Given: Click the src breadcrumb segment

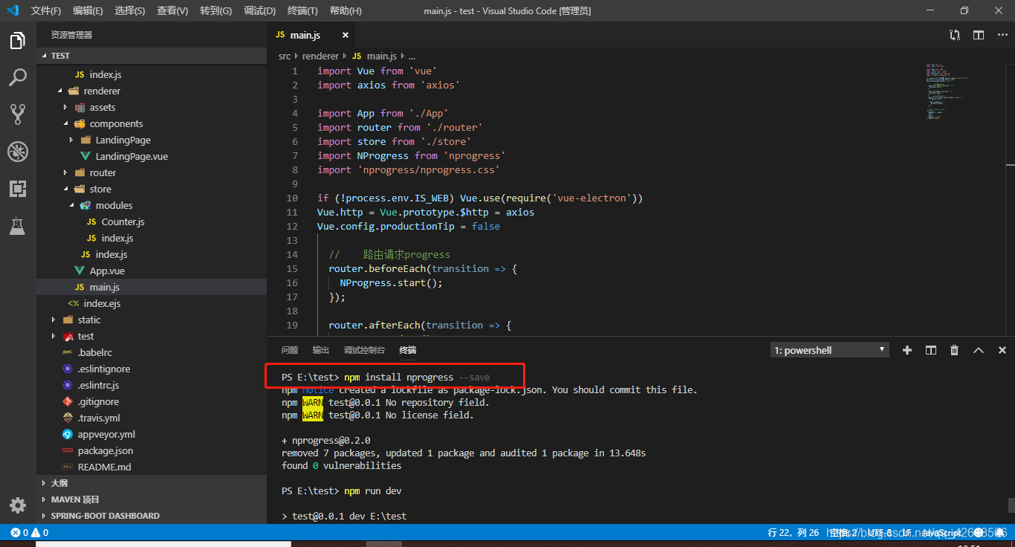Looking at the screenshot, I should (285, 56).
